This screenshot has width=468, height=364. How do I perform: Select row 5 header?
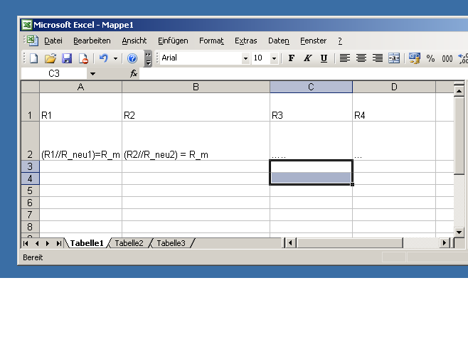pos(30,191)
